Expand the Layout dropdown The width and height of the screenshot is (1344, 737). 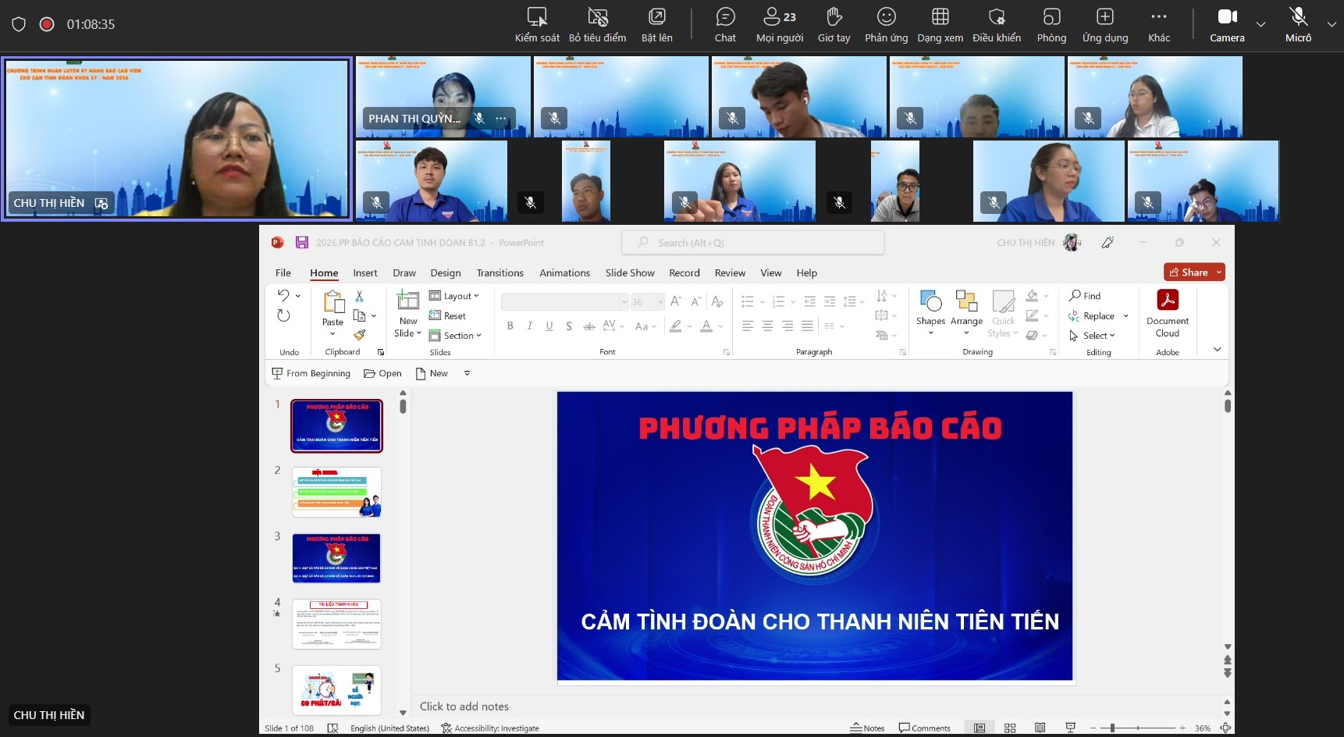[454, 296]
